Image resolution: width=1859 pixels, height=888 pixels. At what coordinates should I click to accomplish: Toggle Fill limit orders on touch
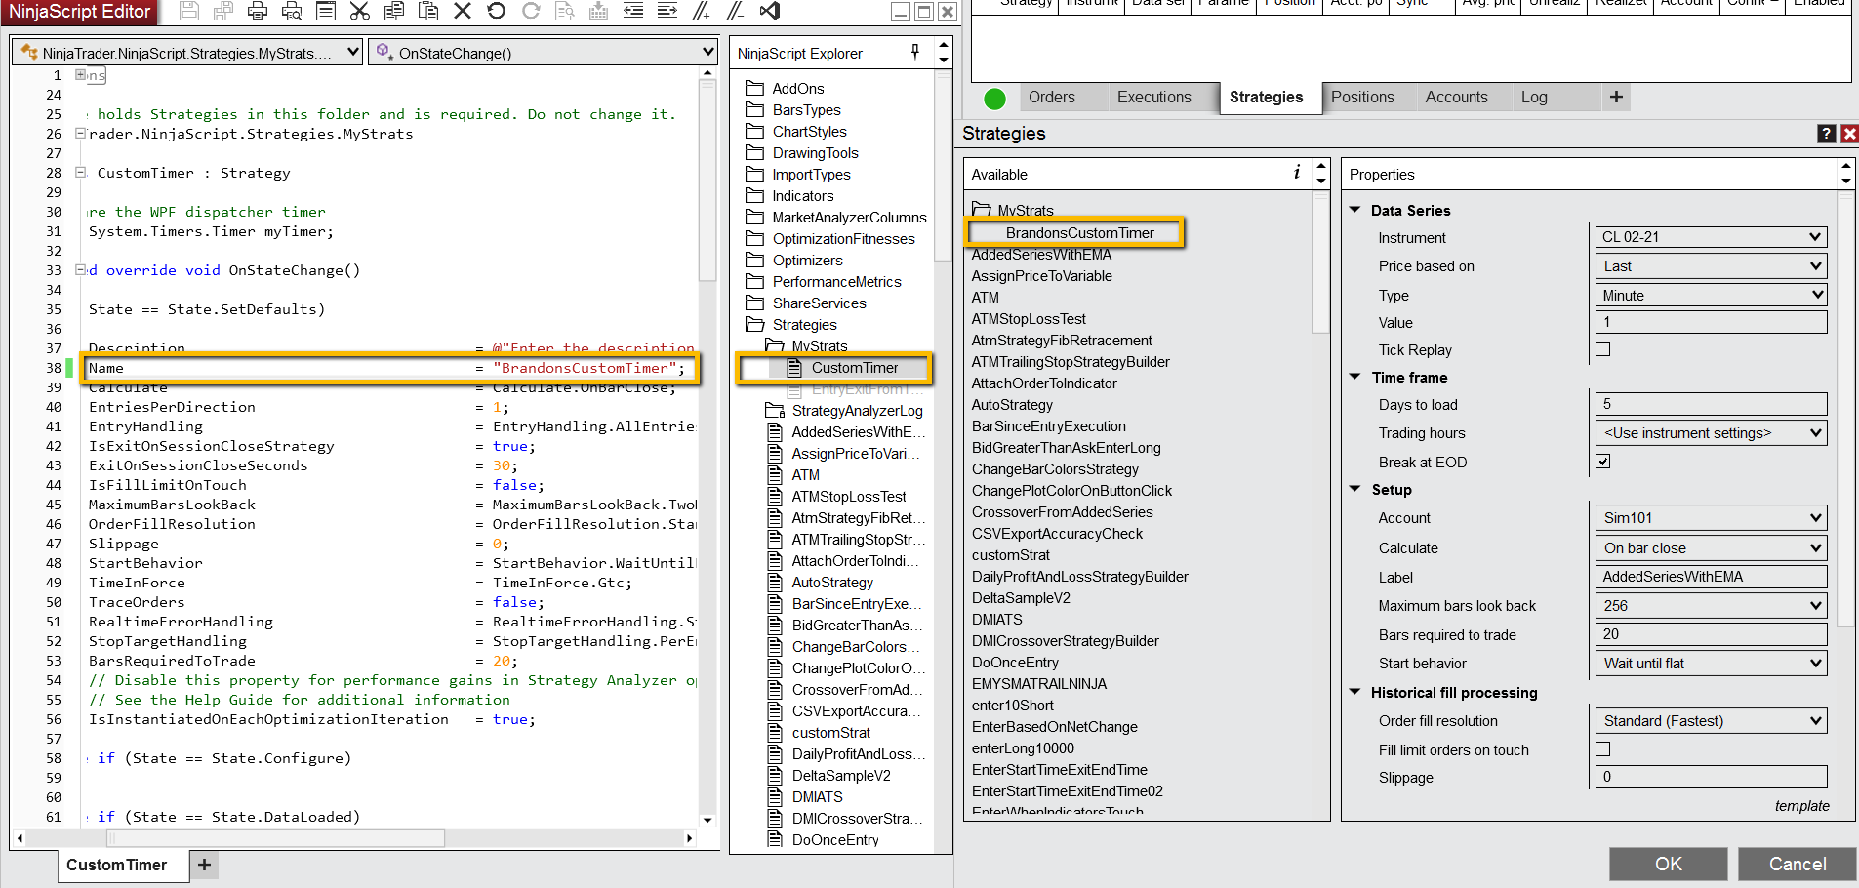point(1602,749)
